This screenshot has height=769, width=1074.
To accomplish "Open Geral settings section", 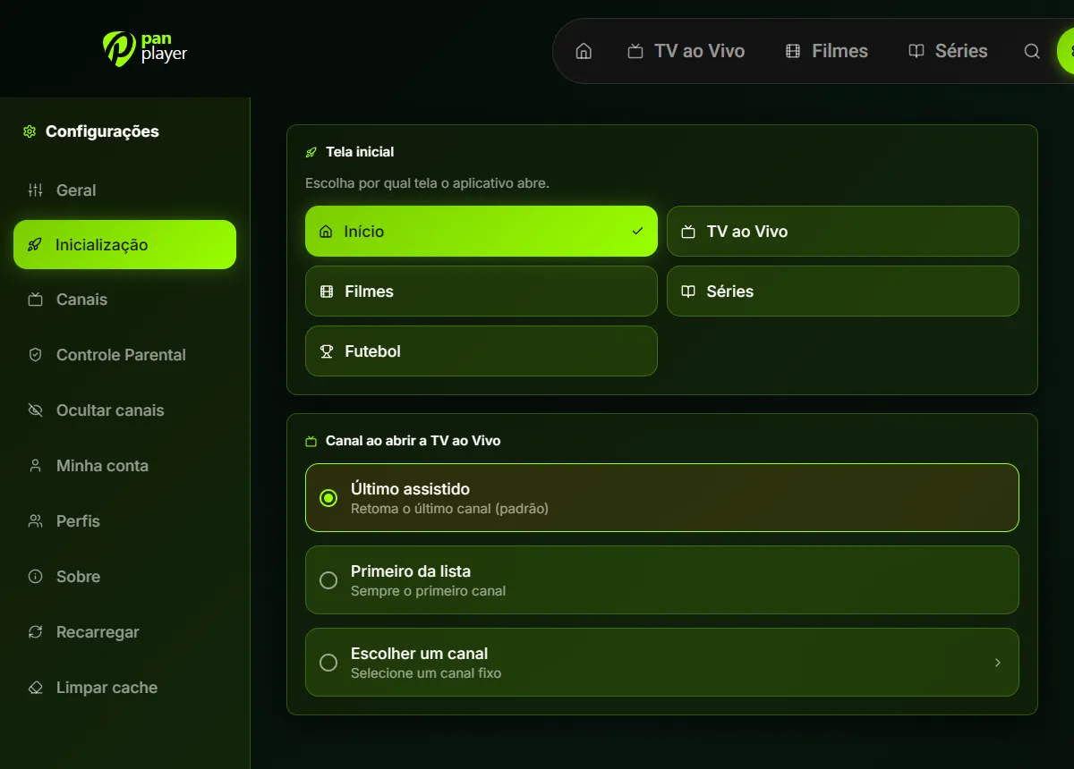I will point(124,190).
